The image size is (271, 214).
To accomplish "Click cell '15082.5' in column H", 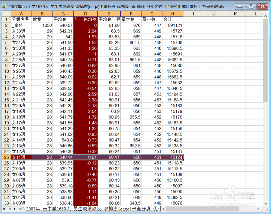I will 173,197.
